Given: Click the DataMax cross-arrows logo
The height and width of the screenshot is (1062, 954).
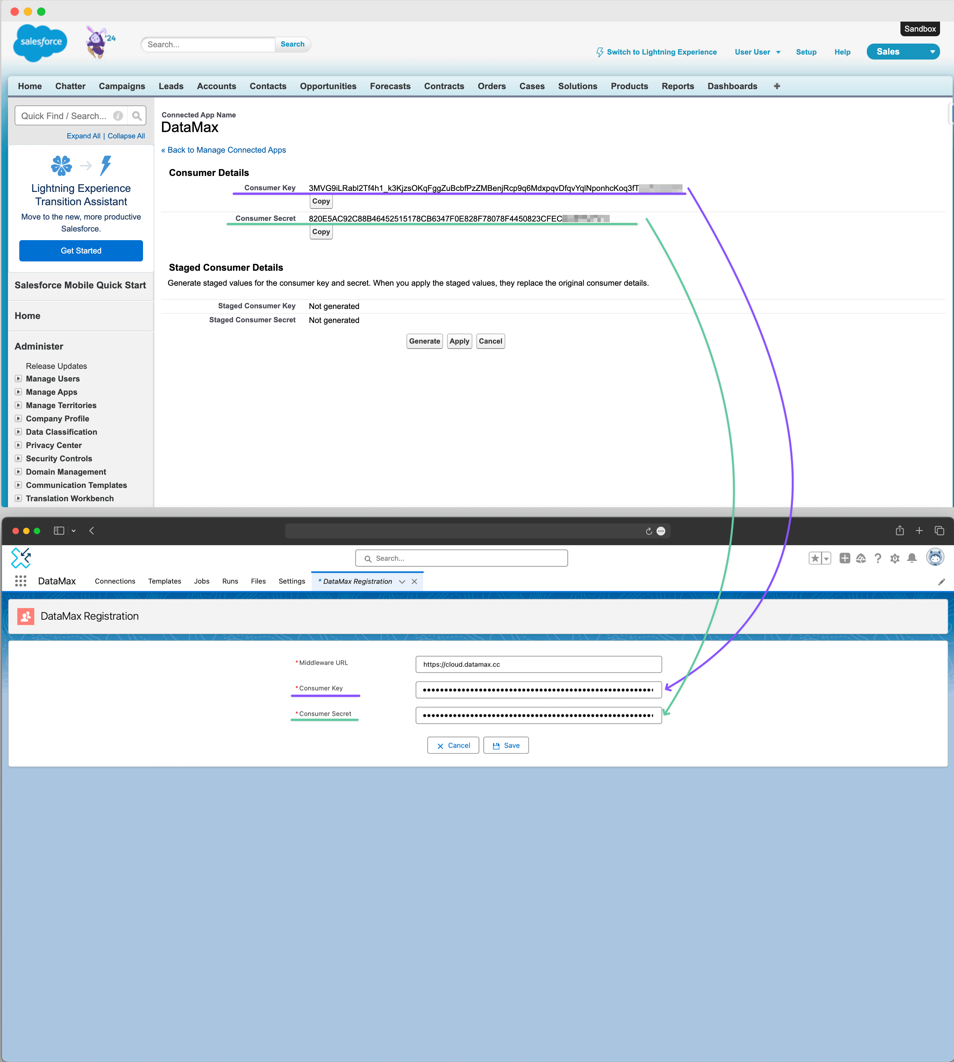Looking at the screenshot, I should point(21,558).
